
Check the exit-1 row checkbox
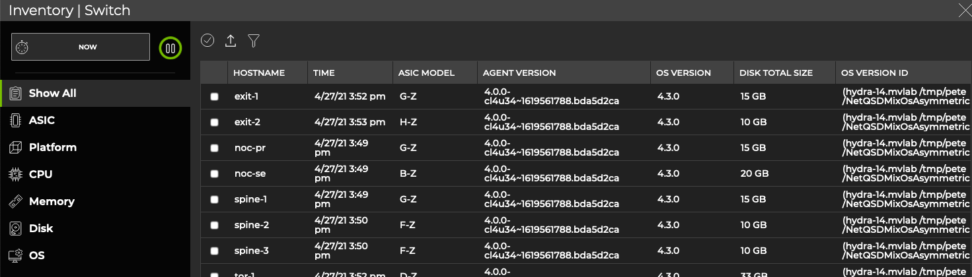214,97
